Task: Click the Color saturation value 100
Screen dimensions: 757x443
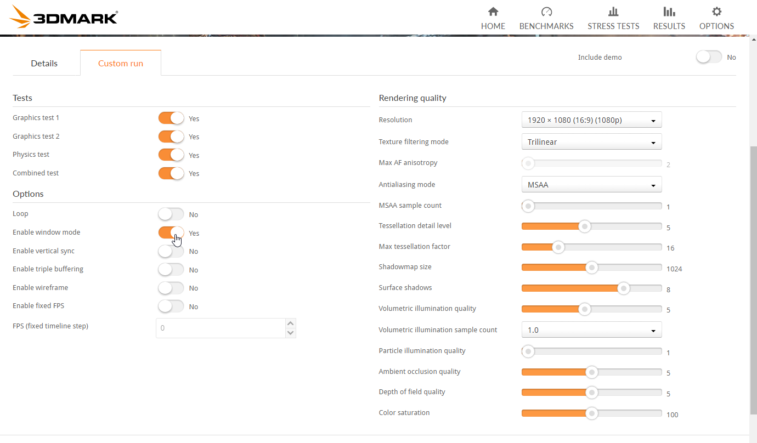Action: [673, 415]
